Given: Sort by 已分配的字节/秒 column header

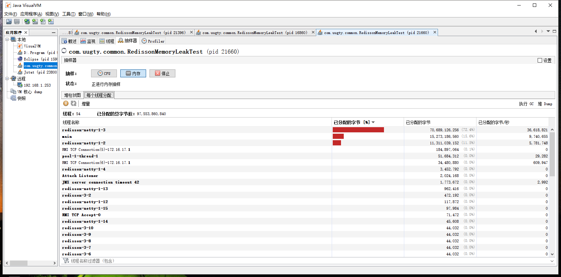Looking at the screenshot, I should pos(513,122).
